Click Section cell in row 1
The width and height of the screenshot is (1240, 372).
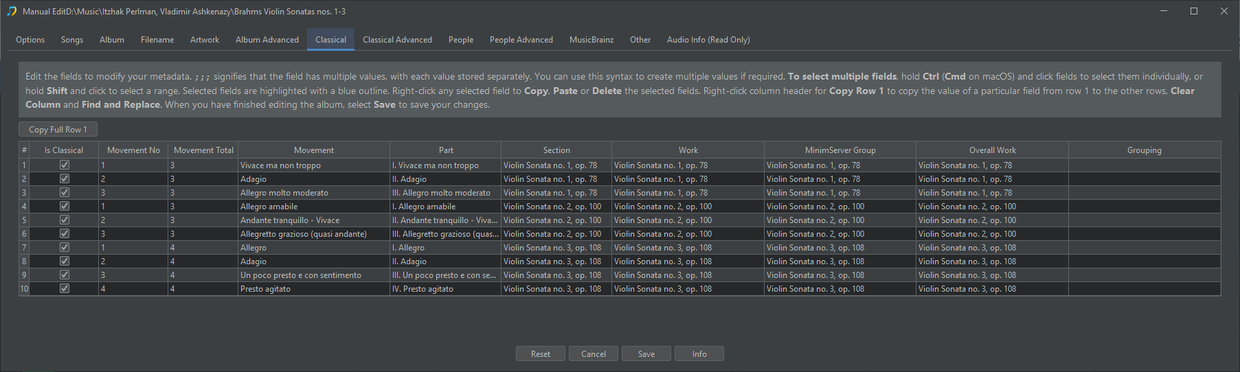(x=556, y=165)
